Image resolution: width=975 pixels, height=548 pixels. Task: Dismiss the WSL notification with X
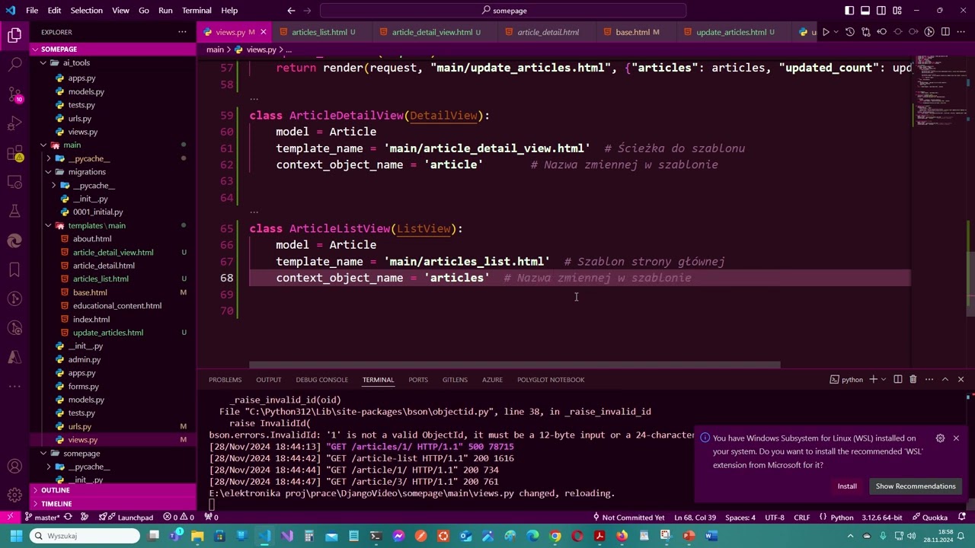(x=956, y=438)
